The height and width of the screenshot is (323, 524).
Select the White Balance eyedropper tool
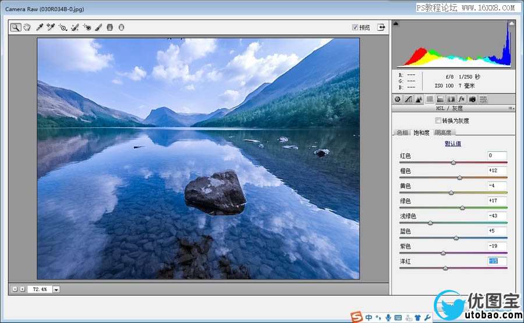tap(40, 27)
